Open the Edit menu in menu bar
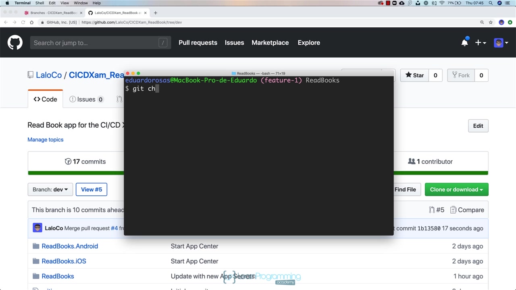This screenshot has width=516, height=290. point(52,3)
